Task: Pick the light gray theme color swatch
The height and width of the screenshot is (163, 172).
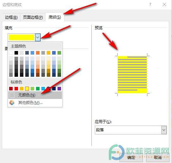Action: (21, 53)
